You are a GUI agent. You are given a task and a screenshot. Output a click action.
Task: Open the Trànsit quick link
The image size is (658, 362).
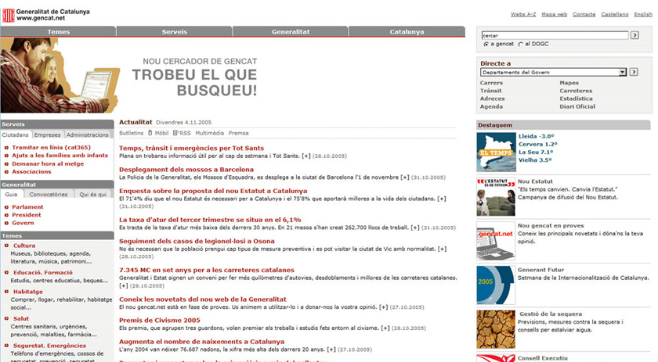[490, 91]
